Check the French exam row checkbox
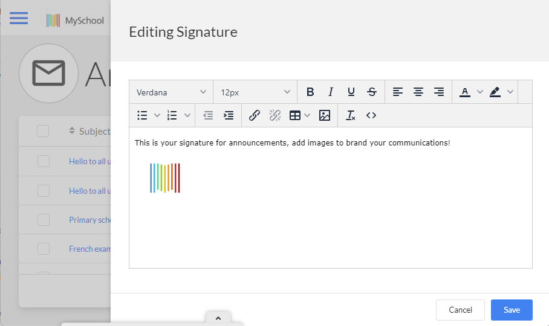The width and height of the screenshot is (549, 326). (x=44, y=249)
